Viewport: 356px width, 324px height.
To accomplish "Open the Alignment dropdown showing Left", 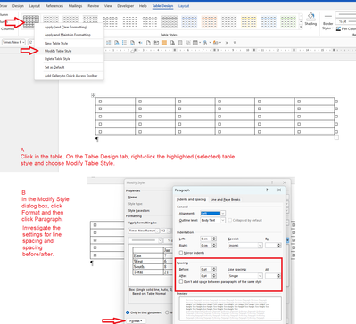I will [212, 213].
